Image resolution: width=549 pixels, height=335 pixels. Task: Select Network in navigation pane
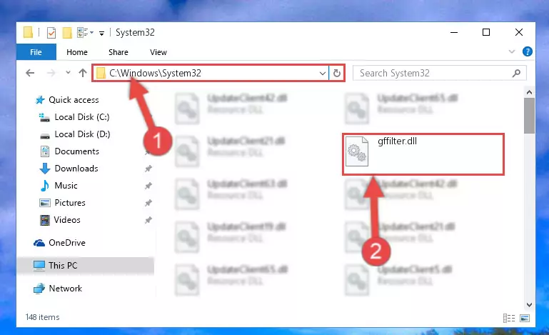[x=65, y=289]
